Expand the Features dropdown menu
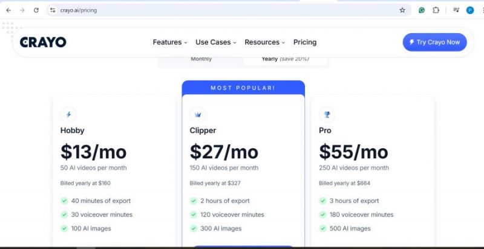 170,42
